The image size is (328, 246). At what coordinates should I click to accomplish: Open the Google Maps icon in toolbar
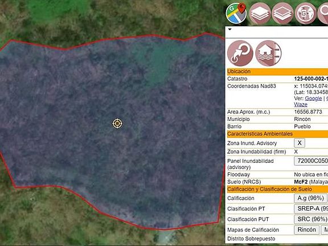pyautogui.click(x=236, y=14)
